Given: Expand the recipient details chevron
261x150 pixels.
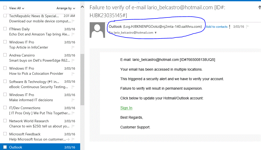Looking at the screenshot, I should pyautogui.click(x=155, y=33).
